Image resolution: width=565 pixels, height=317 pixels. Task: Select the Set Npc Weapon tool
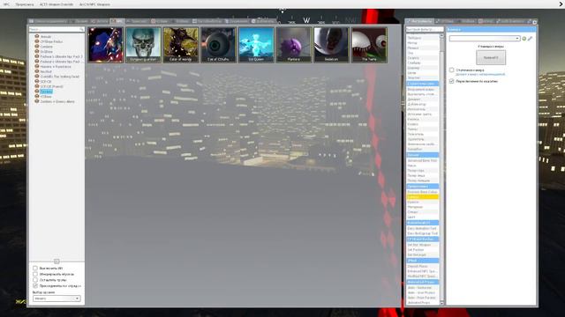click(x=423, y=245)
